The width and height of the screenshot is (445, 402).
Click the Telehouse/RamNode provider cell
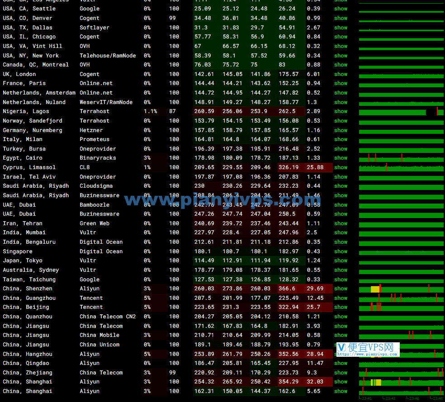coord(108,56)
